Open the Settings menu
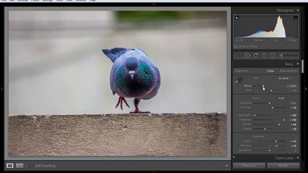The height and width of the screenshot is (173, 308). (48, 0)
